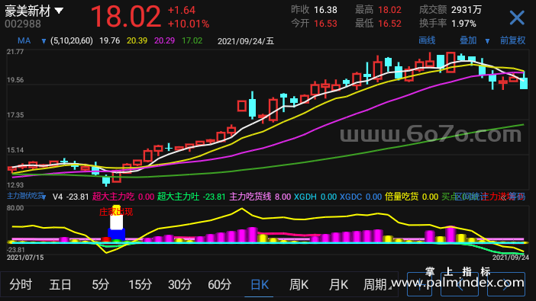Move chart left with the previous arrow
The image size is (536, 301).
point(460,283)
